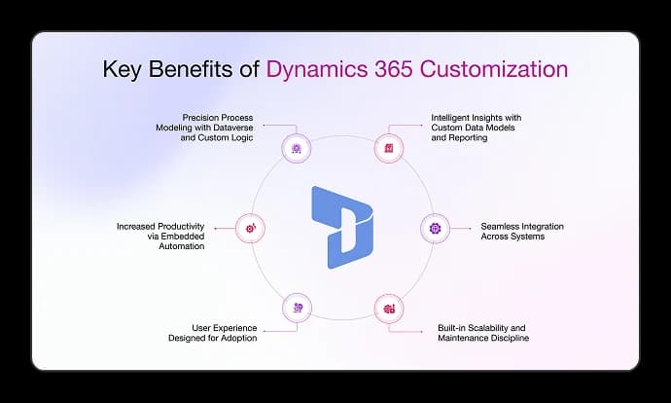This screenshot has width=671, height=403.
Task: Open the Built-in Scalability icon
Action: tap(388, 309)
